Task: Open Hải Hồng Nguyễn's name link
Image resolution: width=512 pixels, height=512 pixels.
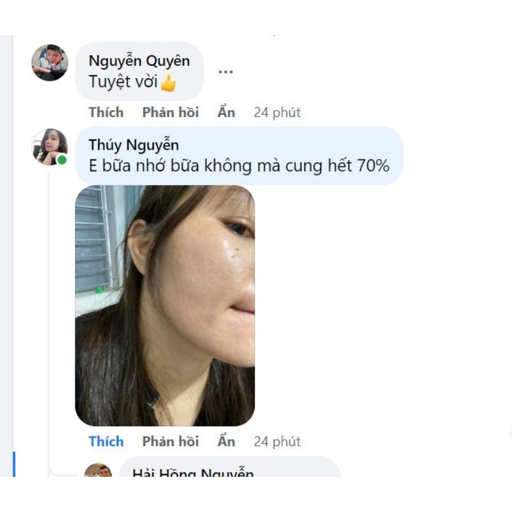Action: pyautogui.click(x=193, y=472)
